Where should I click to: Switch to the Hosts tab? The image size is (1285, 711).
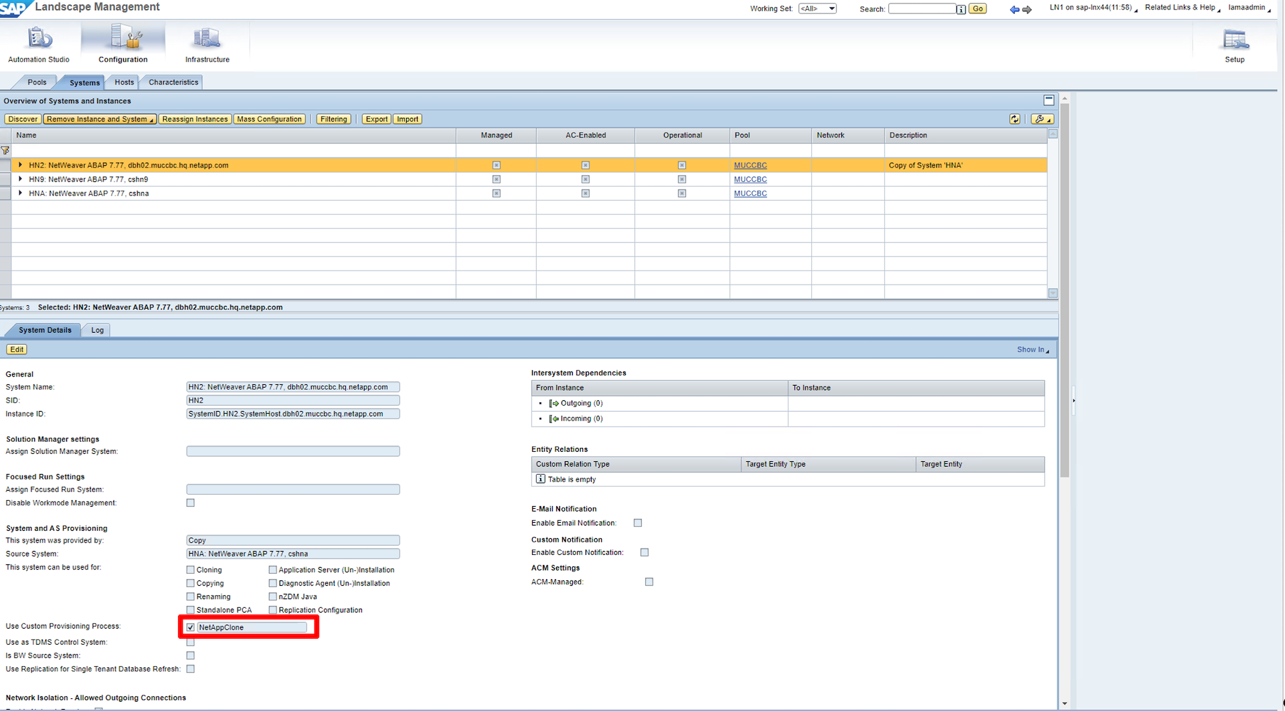[124, 82]
